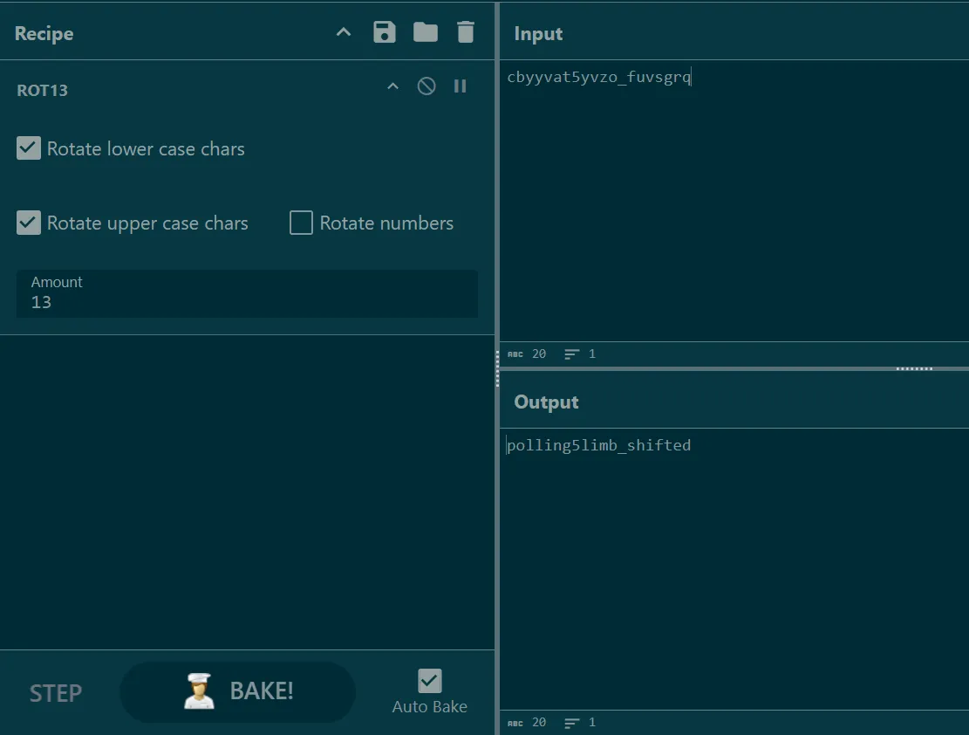Save the current recipe

pyautogui.click(x=384, y=32)
